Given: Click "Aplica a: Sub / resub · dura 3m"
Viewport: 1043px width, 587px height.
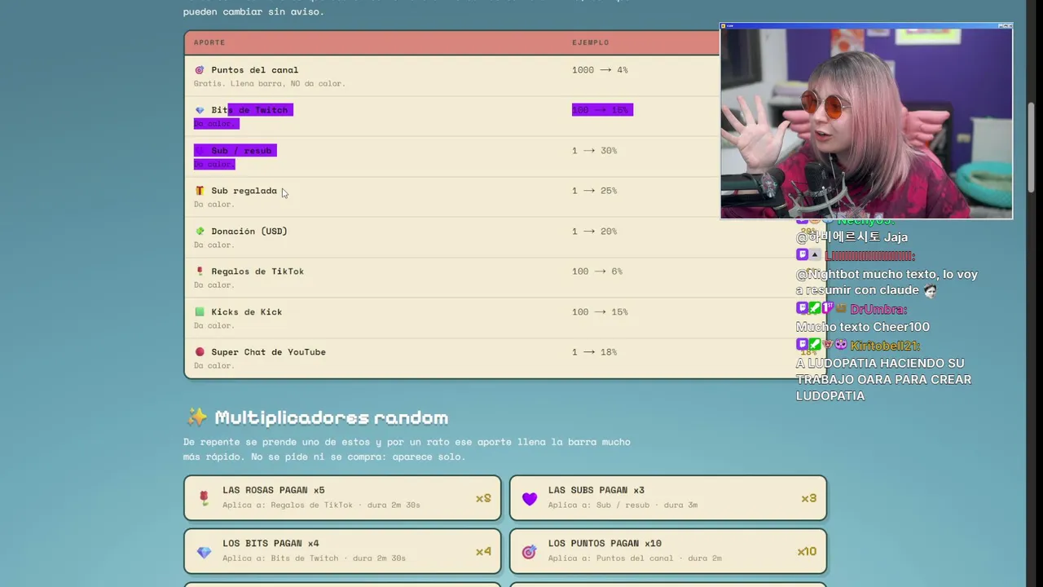Looking at the screenshot, I should point(623,505).
